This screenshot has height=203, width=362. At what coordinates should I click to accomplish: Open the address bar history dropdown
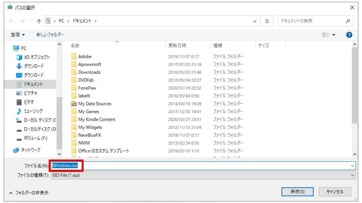255,21
